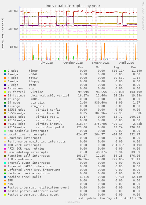Image resolution: width=146 pixels, height=205 pixels.
Task: Click the July 2025 x-axis label
Action: (x=46, y=63)
